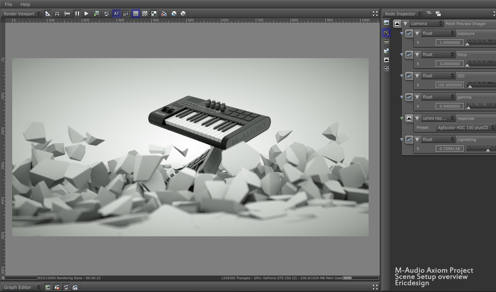This screenshot has width=496, height=292.
Task: Collapse the fstop parameter
Action: tap(417, 55)
